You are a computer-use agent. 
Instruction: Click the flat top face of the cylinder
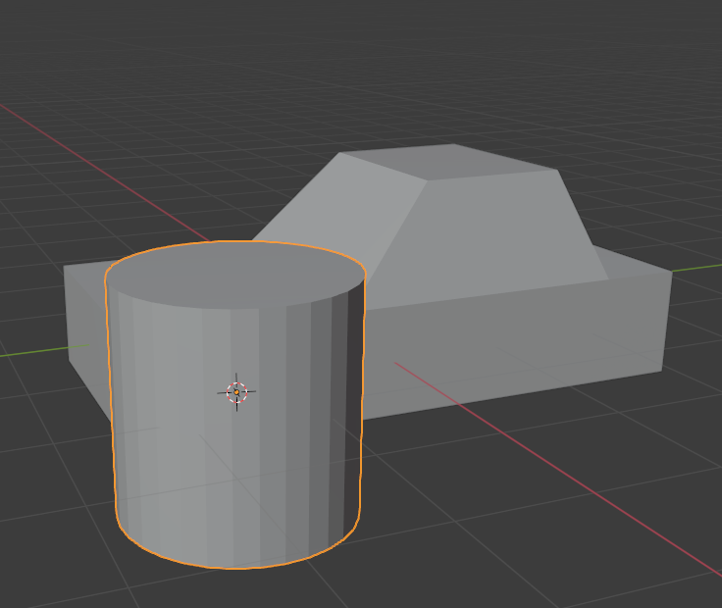click(x=234, y=275)
